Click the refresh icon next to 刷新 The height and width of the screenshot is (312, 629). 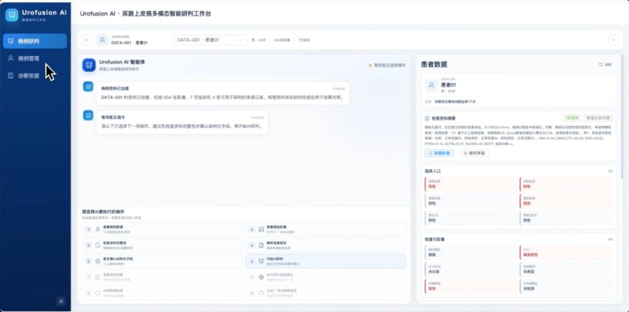pyautogui.click(x=601, y=64)
